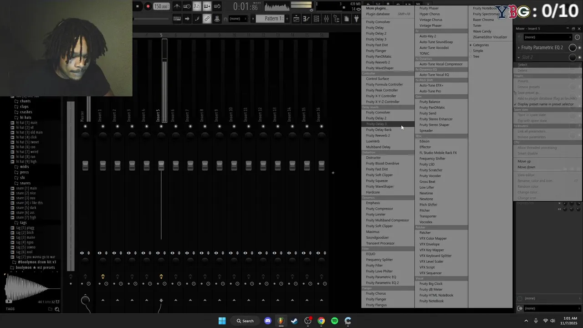This screenshot has height=328, width=583.
Task: Toggle Display preset name in preset selector
Action: (x=545, y=104)
